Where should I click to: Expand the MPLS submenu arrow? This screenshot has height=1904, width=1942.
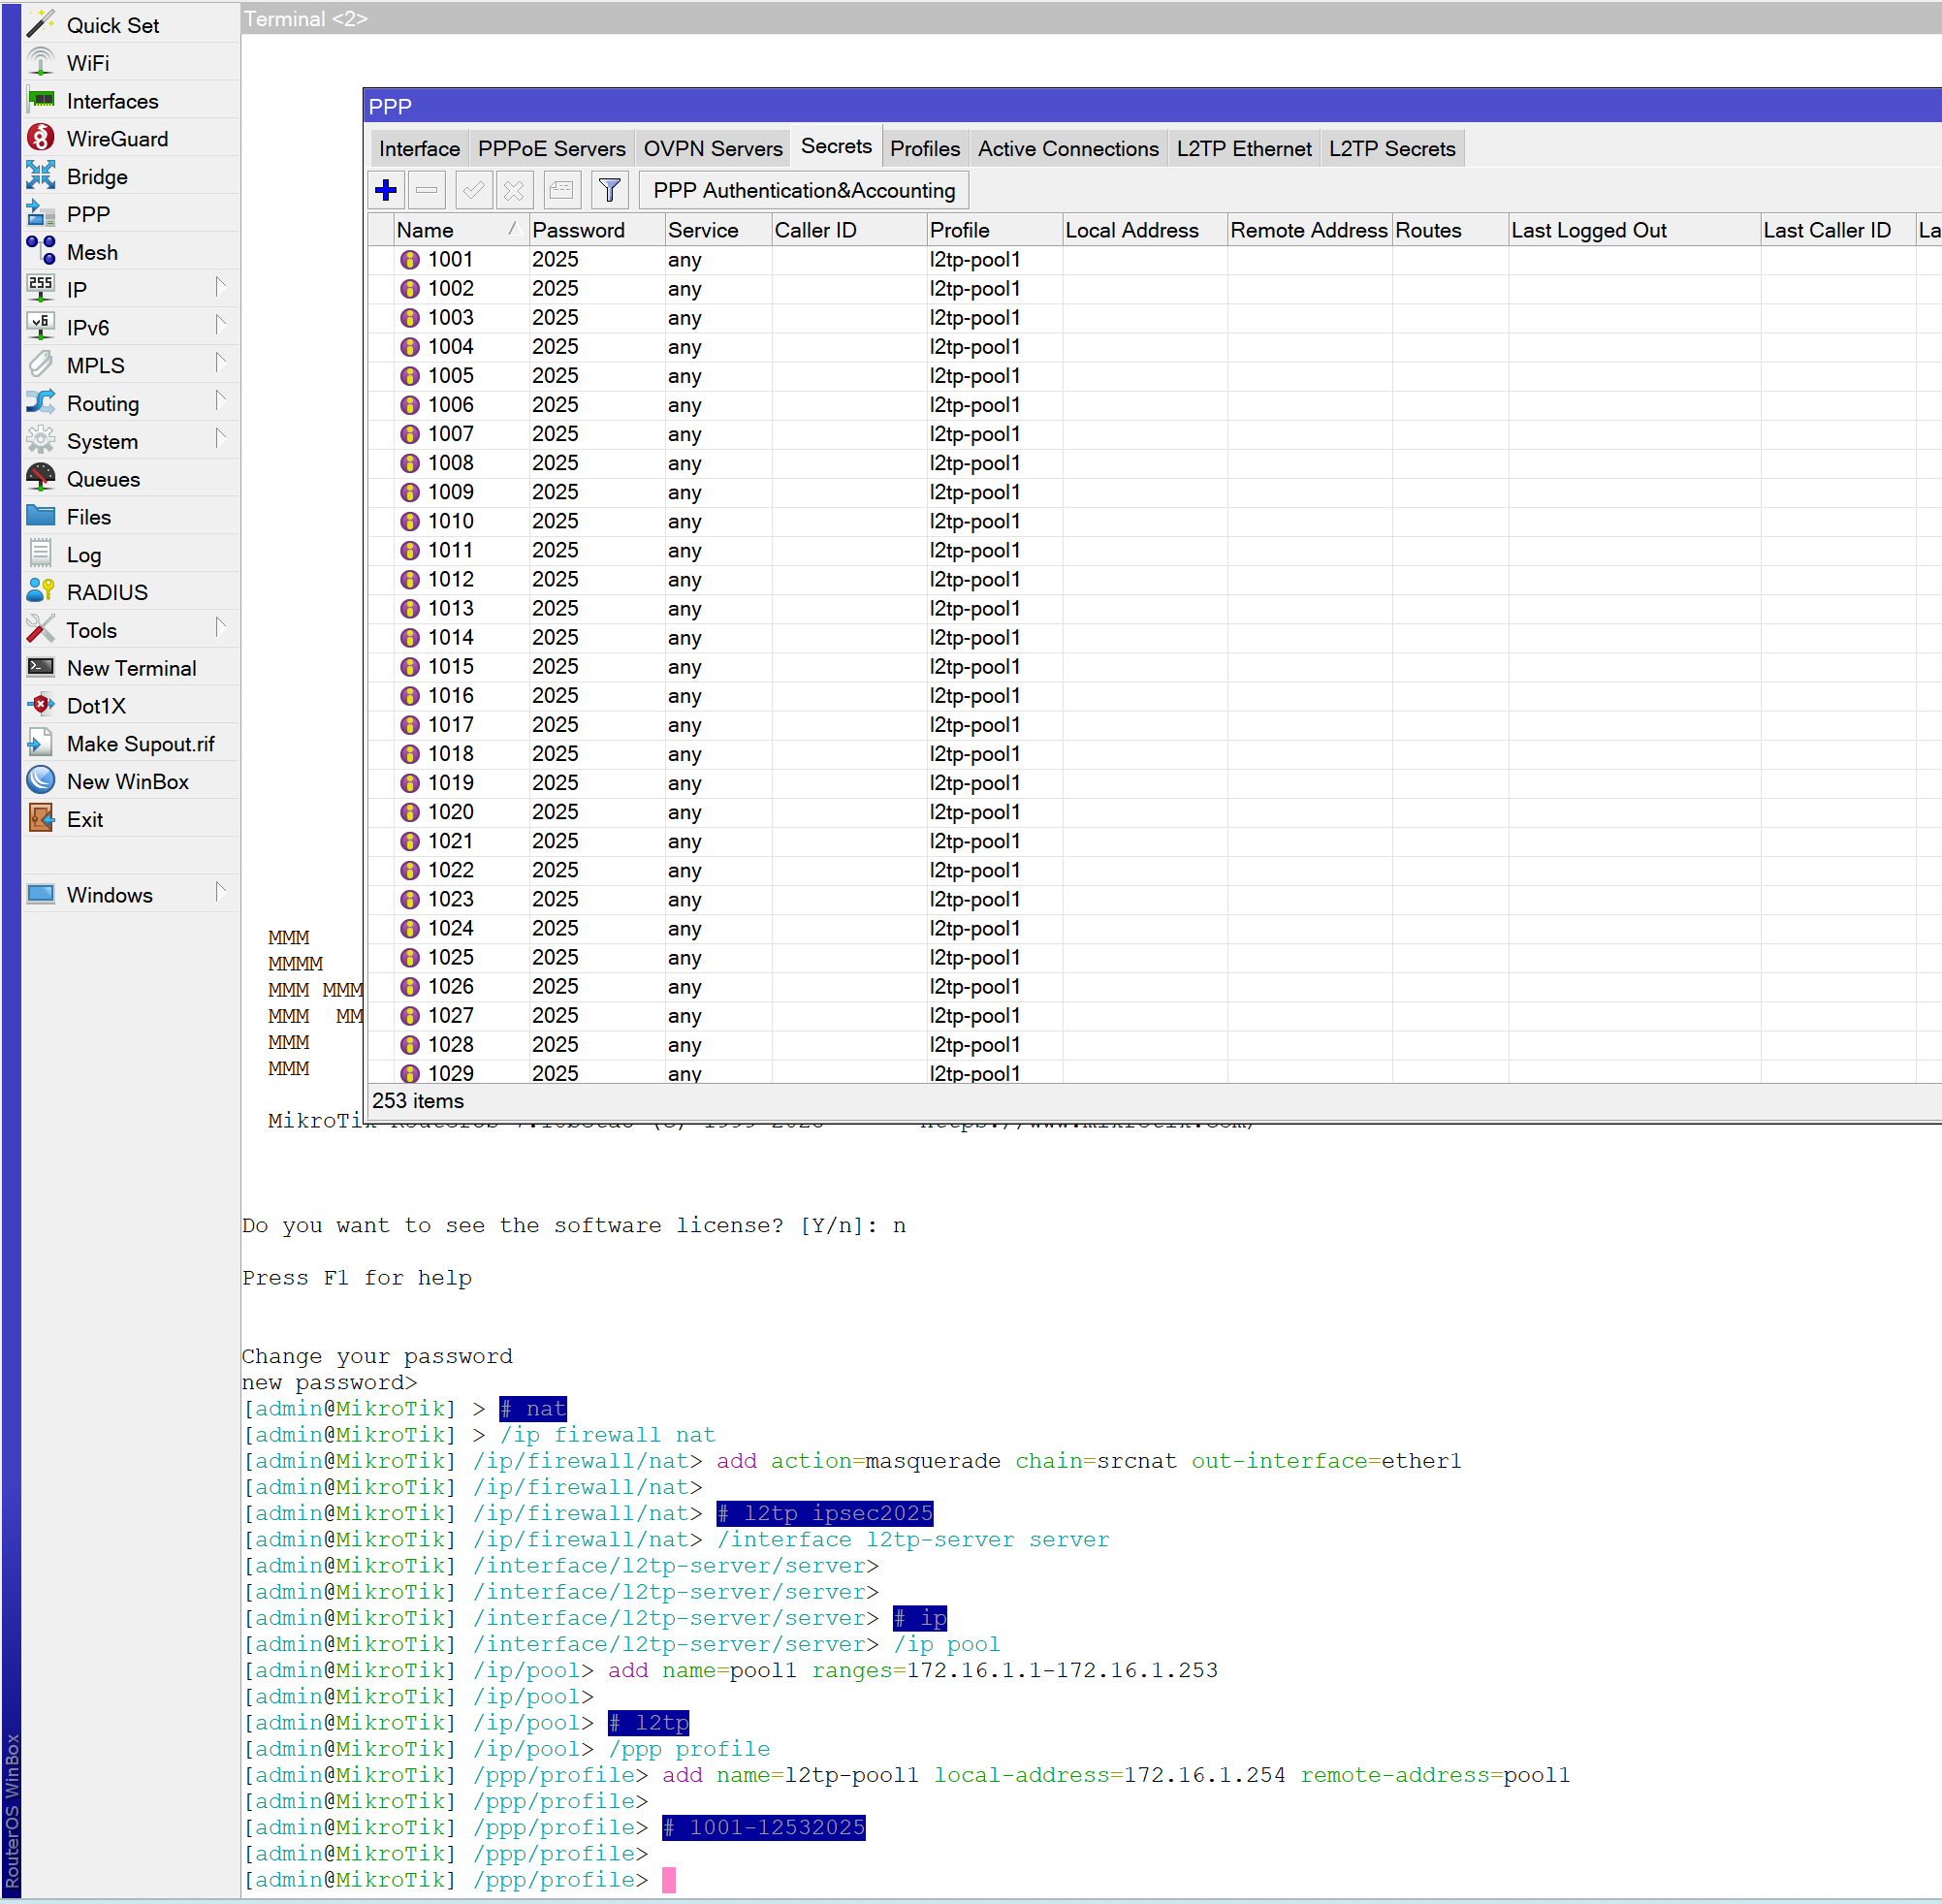point(221,364)
